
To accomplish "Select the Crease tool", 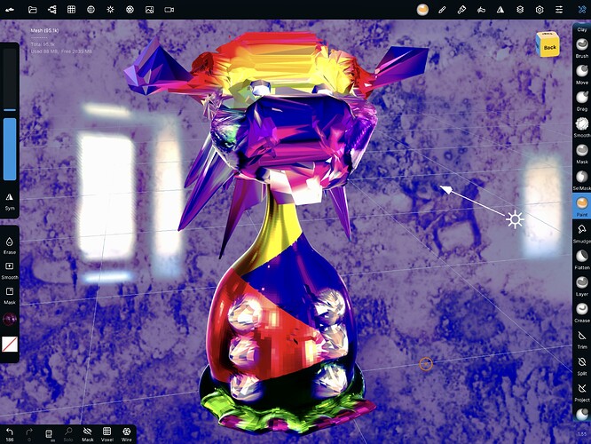I will coord(582,312).
